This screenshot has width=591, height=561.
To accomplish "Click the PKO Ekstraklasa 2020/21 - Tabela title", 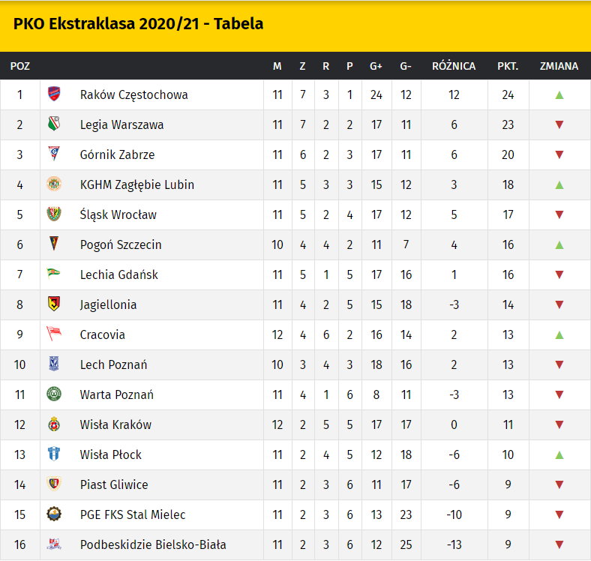I will point(139,24).
